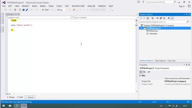The image size is (192, 108).
Task: Open Visual Studio from the Windows taskbar
Action: [24, 106]
